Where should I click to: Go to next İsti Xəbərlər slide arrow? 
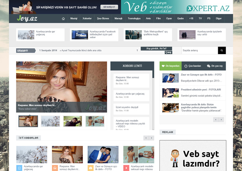click(x=151, y=138)
